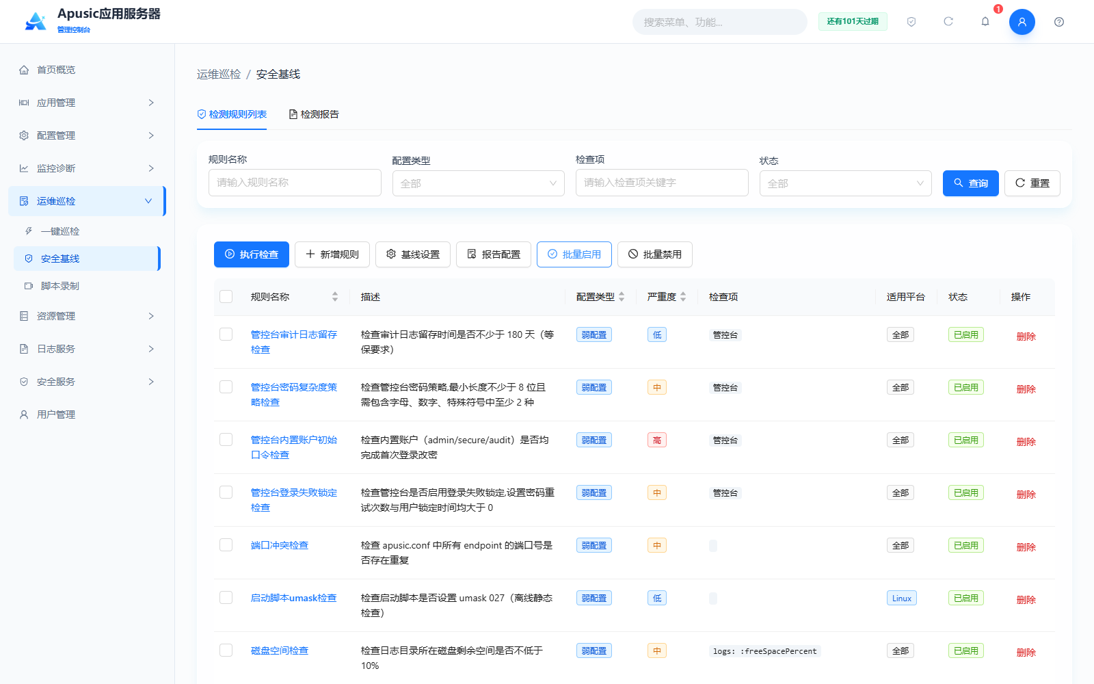The image size is (1094, 684).
Task: Expand 配置管理 menu
Action: coord(87,135)
